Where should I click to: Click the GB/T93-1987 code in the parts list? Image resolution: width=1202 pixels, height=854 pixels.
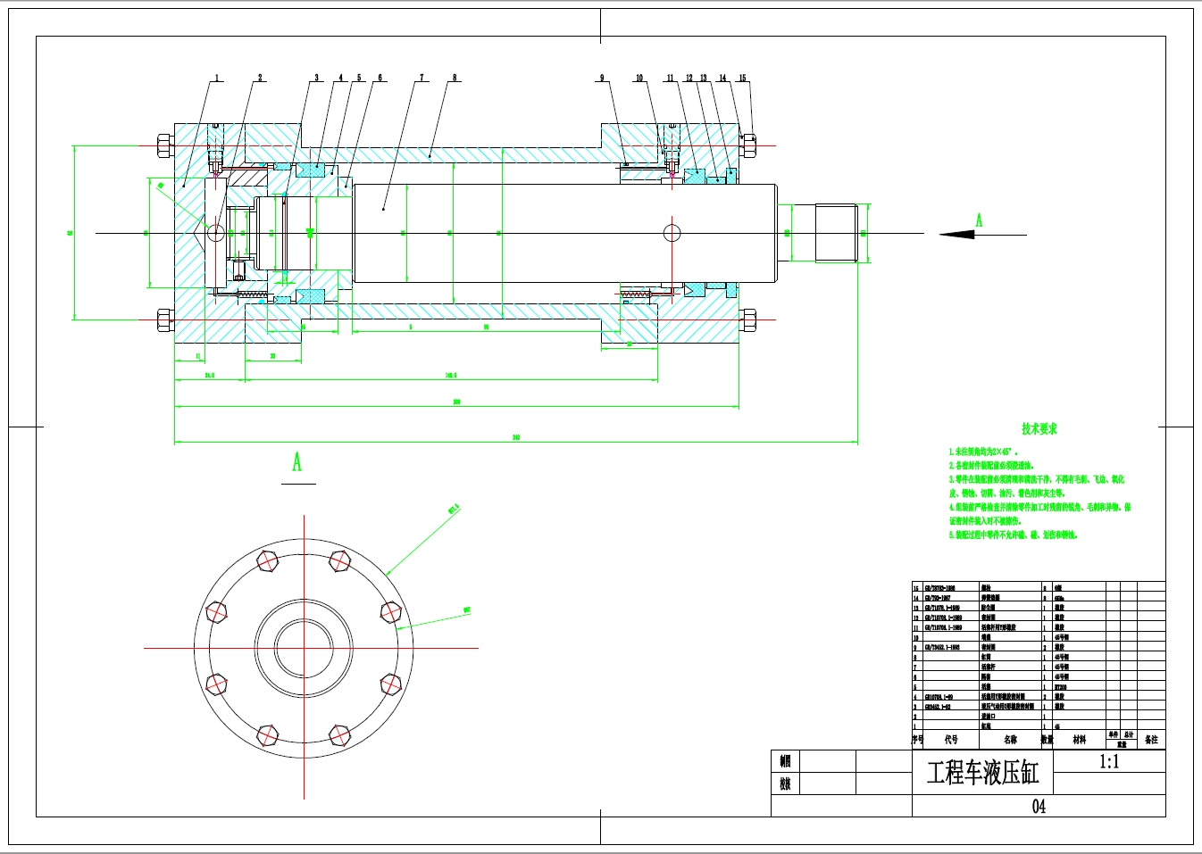pos(938,599)
